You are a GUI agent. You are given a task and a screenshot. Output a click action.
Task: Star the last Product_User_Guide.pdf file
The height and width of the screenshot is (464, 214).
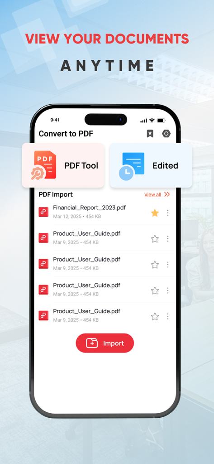click(x=155, y=317)
